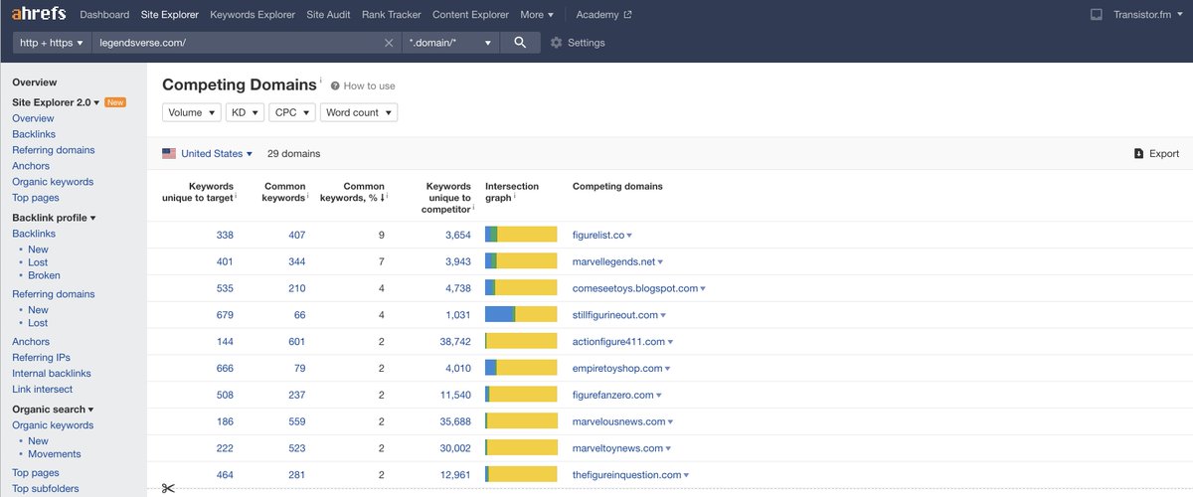Open the http + https protocol dropdown

coord(52,43)
